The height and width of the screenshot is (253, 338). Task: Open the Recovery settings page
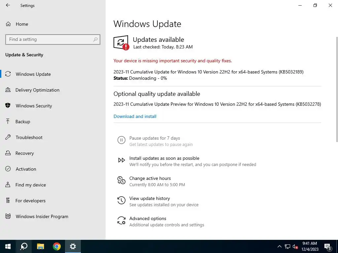coord(24,153)
